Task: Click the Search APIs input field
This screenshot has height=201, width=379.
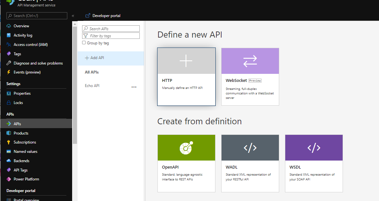Action: point(111,29)
